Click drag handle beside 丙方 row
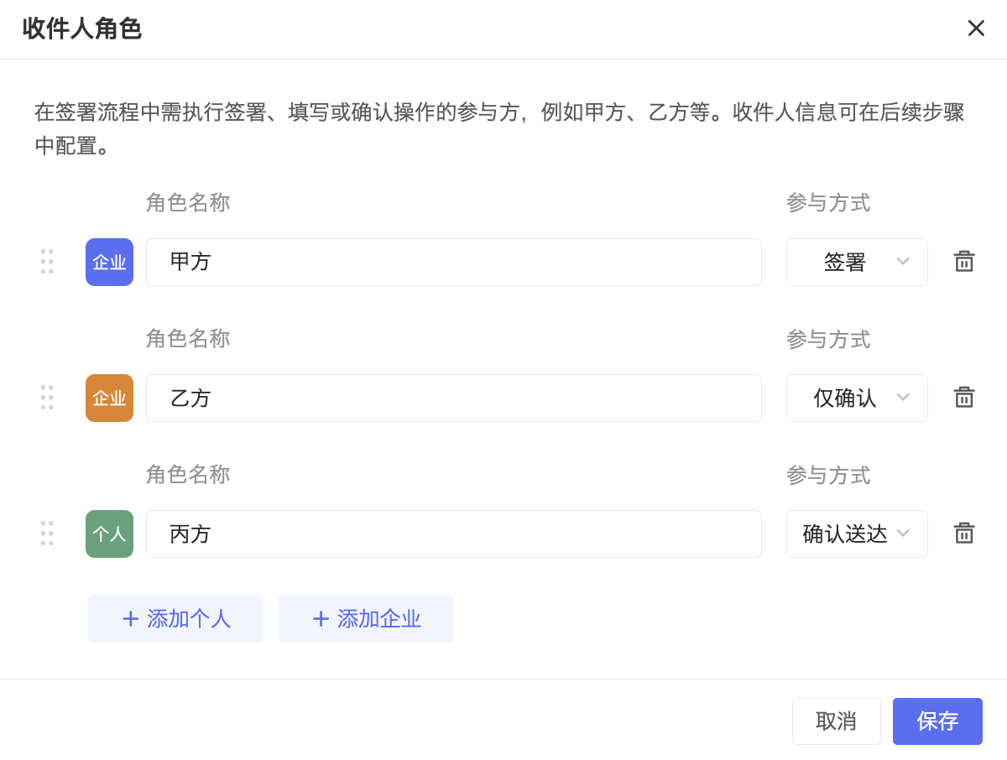Screen dimensions: 1007x760 tap(47, 534)
